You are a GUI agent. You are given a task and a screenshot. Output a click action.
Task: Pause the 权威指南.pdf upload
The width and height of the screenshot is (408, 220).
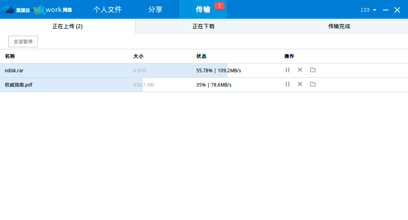tap(287, 84)
